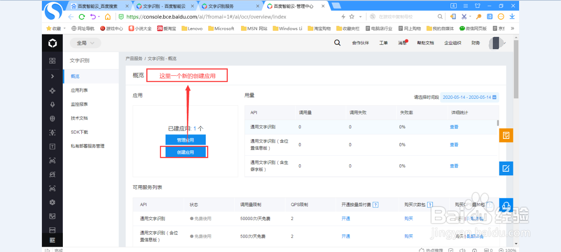This screenshot has width=561, height=252.
Task: Click help icon beside 开通按量后付费
Action: (375, 205)
